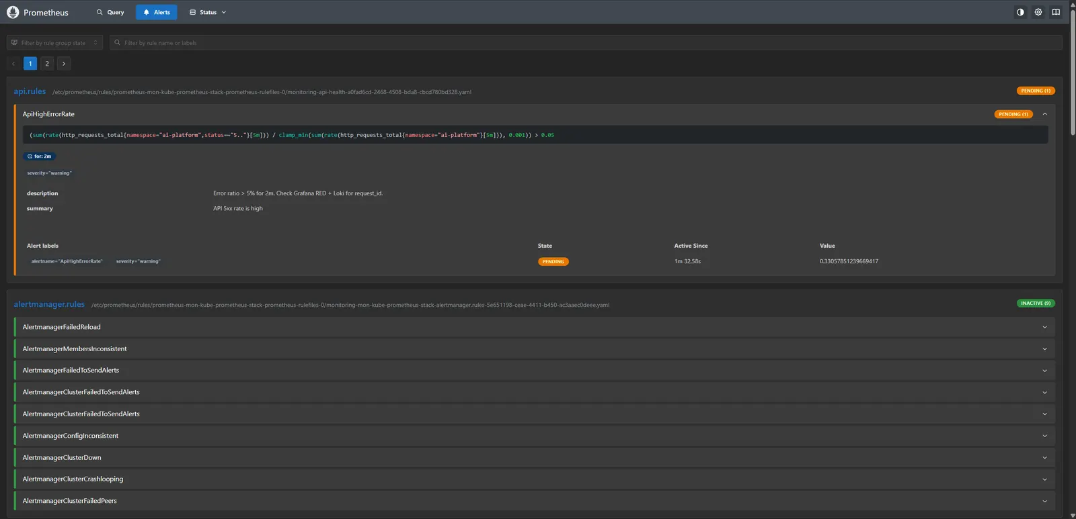Open the Query page
1076x519 pixels.
click(110, 12)
